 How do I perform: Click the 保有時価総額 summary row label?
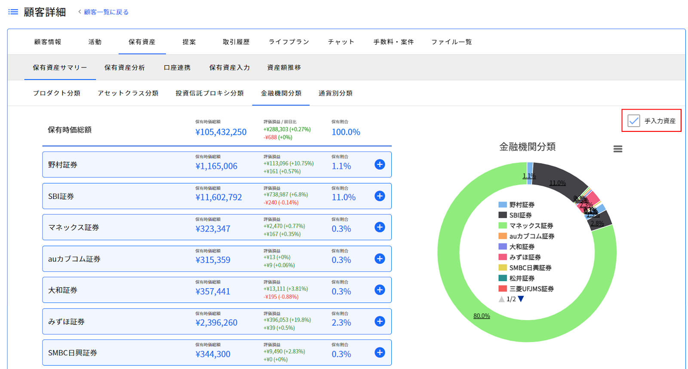click(70, 130)
